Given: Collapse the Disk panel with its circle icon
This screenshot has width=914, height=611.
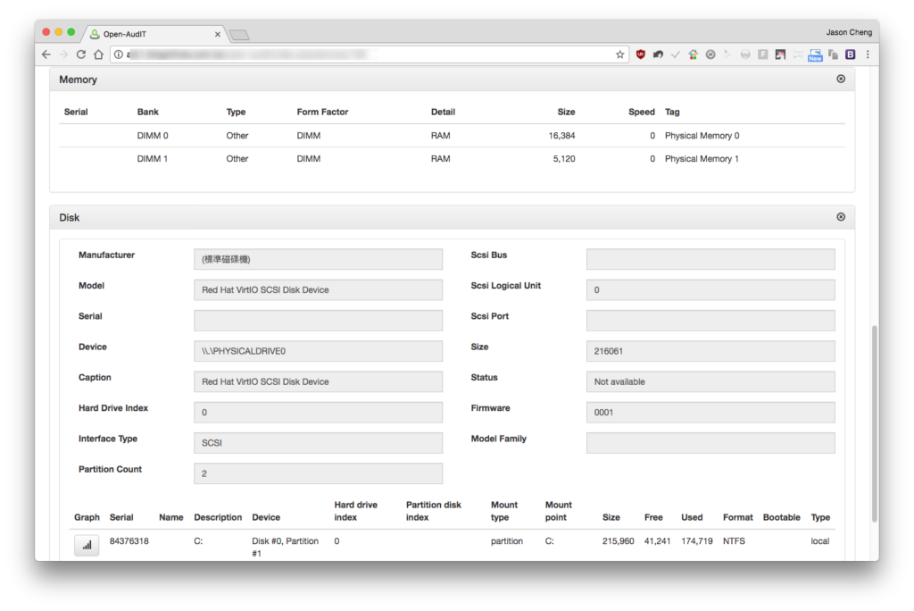Looking at the screenshot, I should pyautogui.click(x=841, y=216).
